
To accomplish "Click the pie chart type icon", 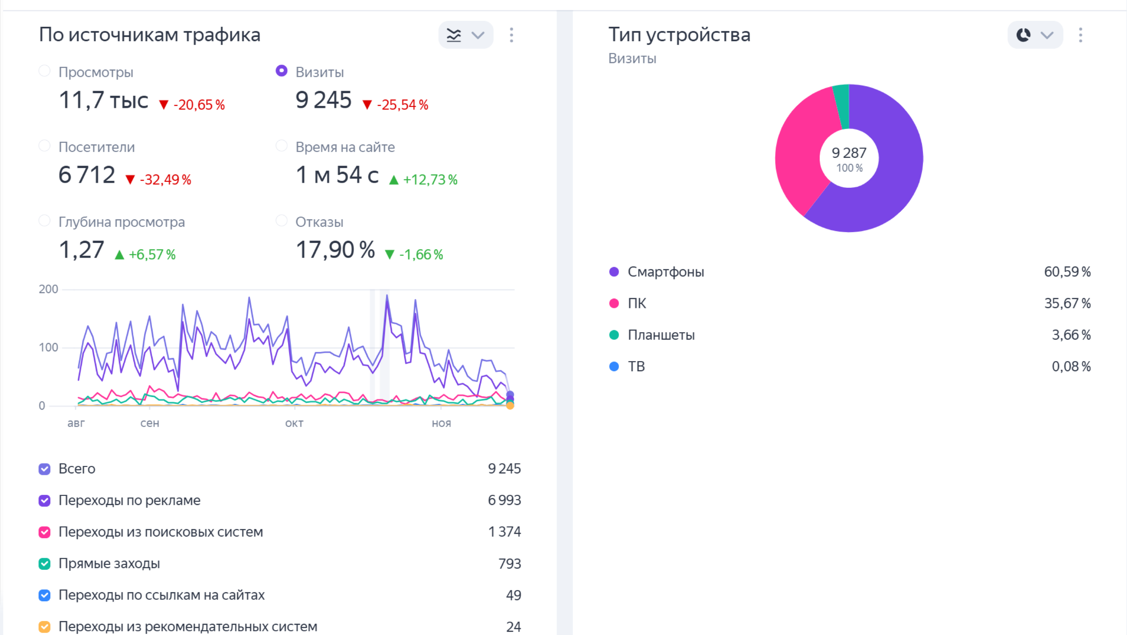I will (x=1023, y=35).
